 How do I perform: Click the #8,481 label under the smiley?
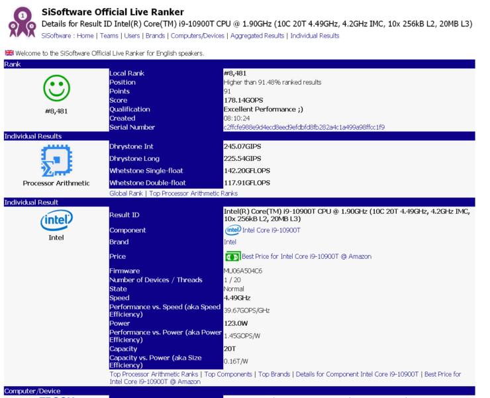[x=56, y=111]
